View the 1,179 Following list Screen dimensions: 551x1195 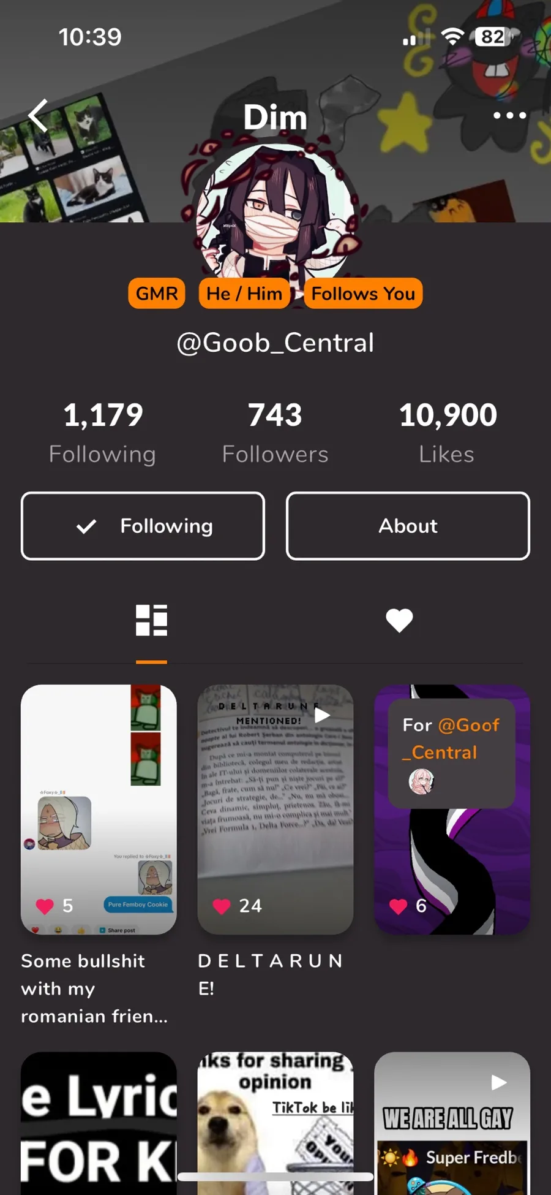(x=103, y=433)
